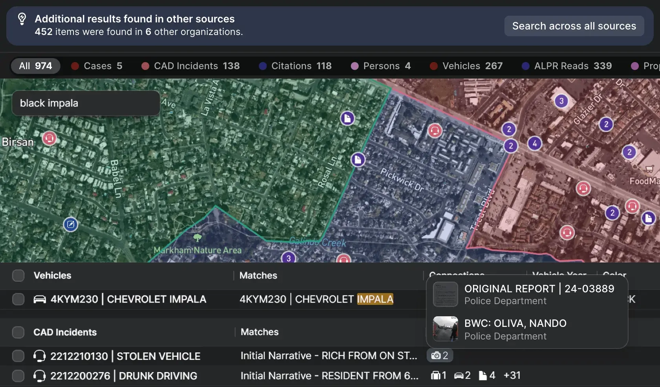
Task: Check the 4KYM230 Chevrolet Impala row
Action: click(x=18, y=299)
